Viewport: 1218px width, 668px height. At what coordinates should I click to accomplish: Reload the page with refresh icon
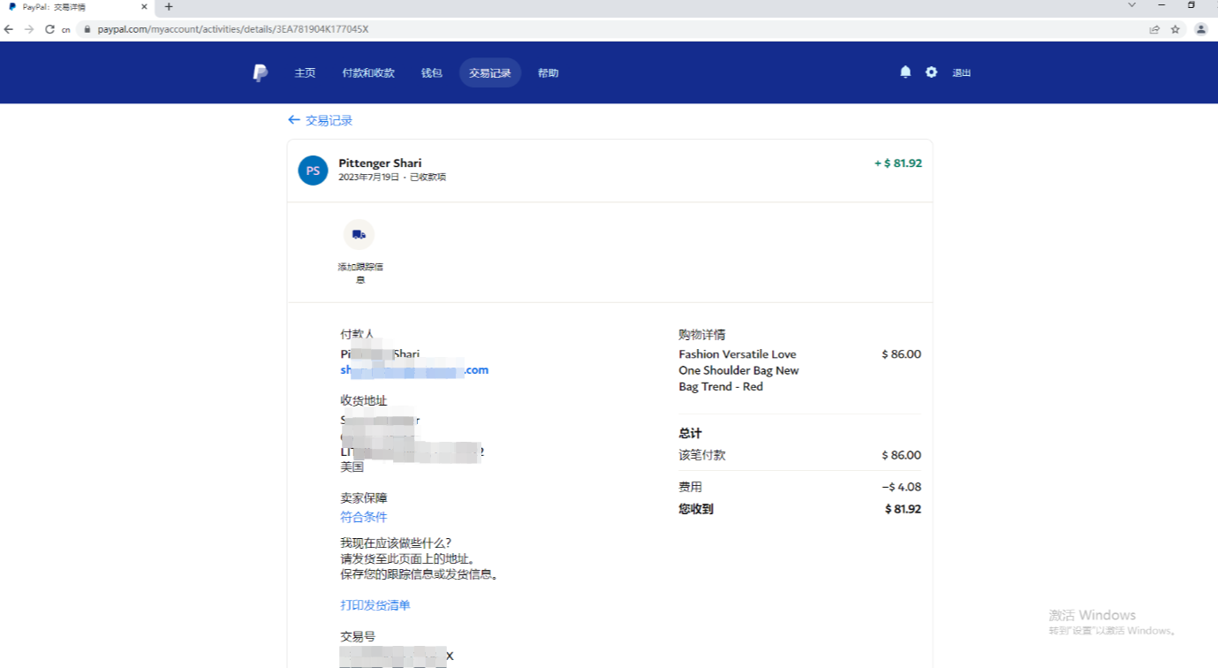(x=49, y=29)
